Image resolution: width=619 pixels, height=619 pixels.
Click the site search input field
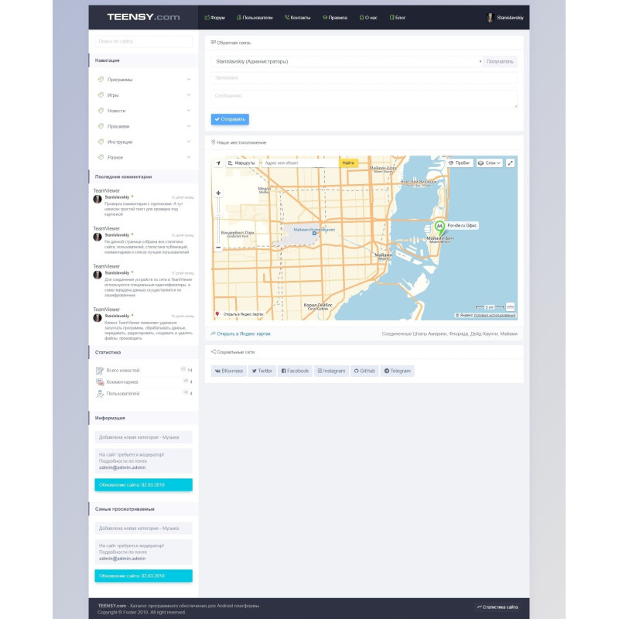point(143,41)
